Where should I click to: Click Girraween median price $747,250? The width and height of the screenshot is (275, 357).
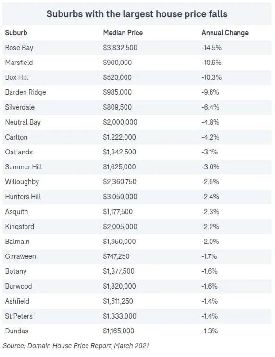116,256
